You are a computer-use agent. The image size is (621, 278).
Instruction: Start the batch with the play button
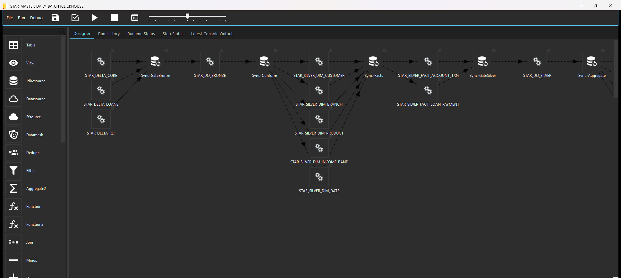click(95, 18)
